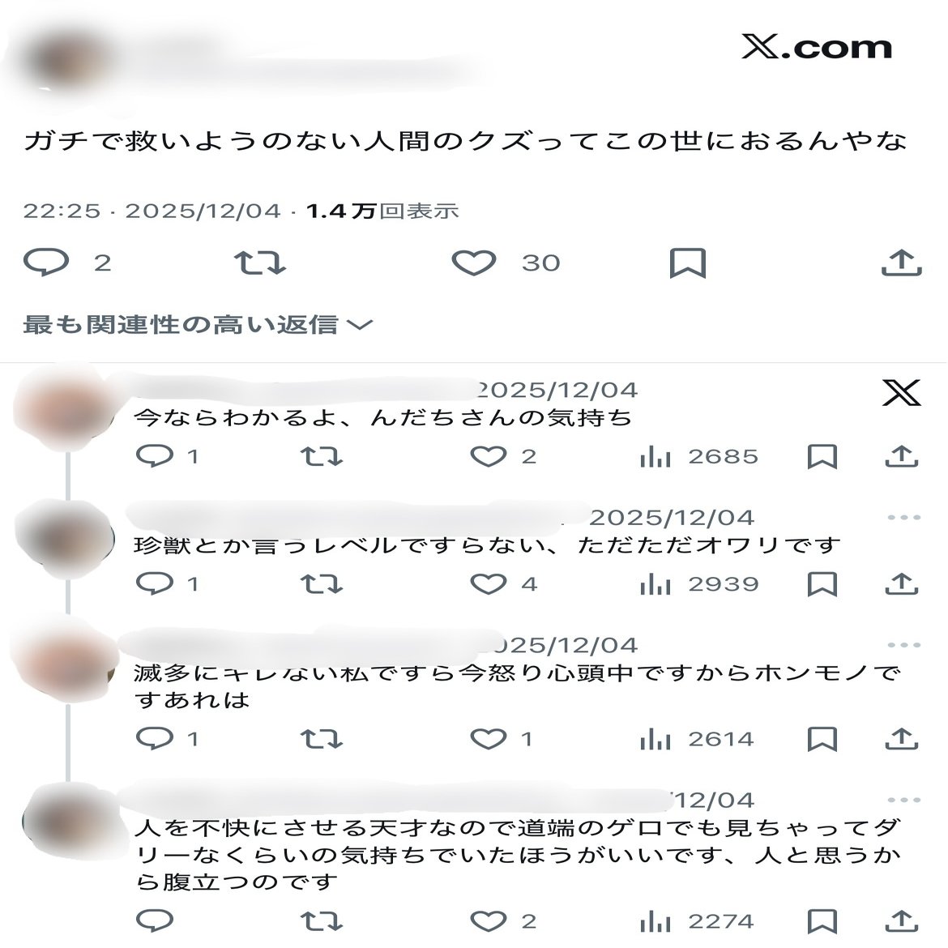View analytics showing 2274 views
Screen dimensions: 948x948
pyautogui.click(x=697, y=921)
